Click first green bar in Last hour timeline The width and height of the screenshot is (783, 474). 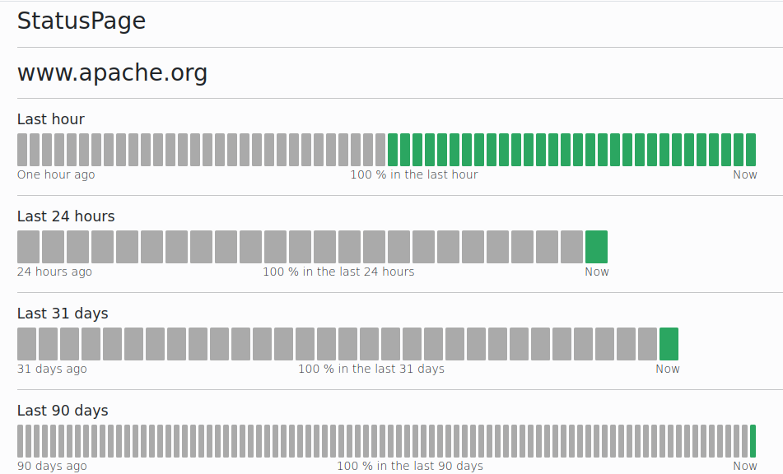(x=393, y=150)
